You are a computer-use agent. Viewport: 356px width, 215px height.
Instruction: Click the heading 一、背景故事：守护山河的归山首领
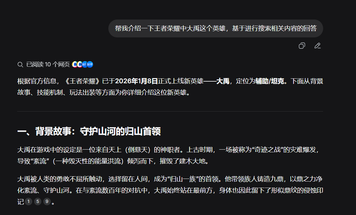click(89, 131)
